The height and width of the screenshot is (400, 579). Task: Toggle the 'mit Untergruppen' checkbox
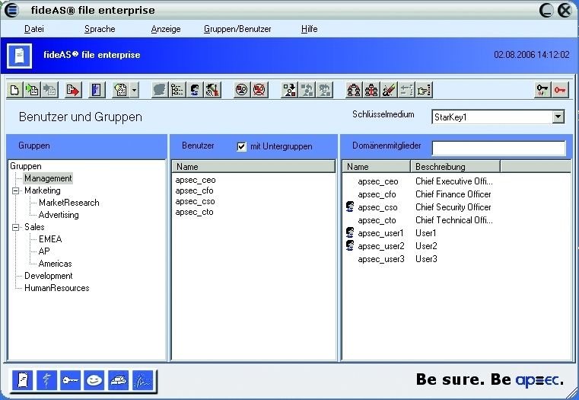(x=241, y=146)
